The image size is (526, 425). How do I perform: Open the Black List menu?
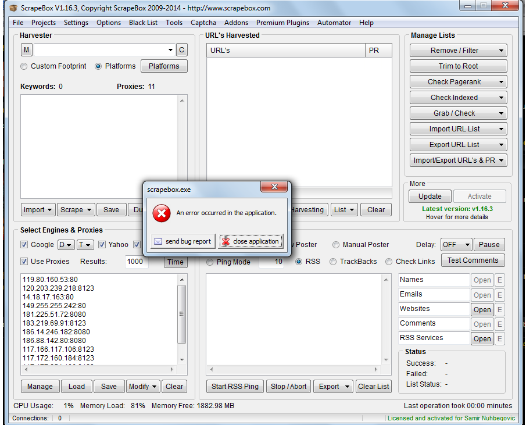pos(143,23)
